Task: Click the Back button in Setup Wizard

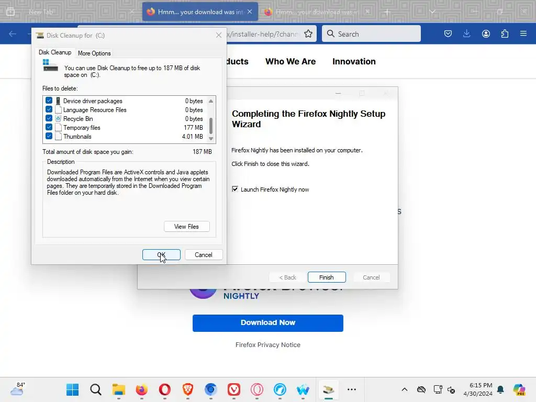Action: [x=287, y=277]
